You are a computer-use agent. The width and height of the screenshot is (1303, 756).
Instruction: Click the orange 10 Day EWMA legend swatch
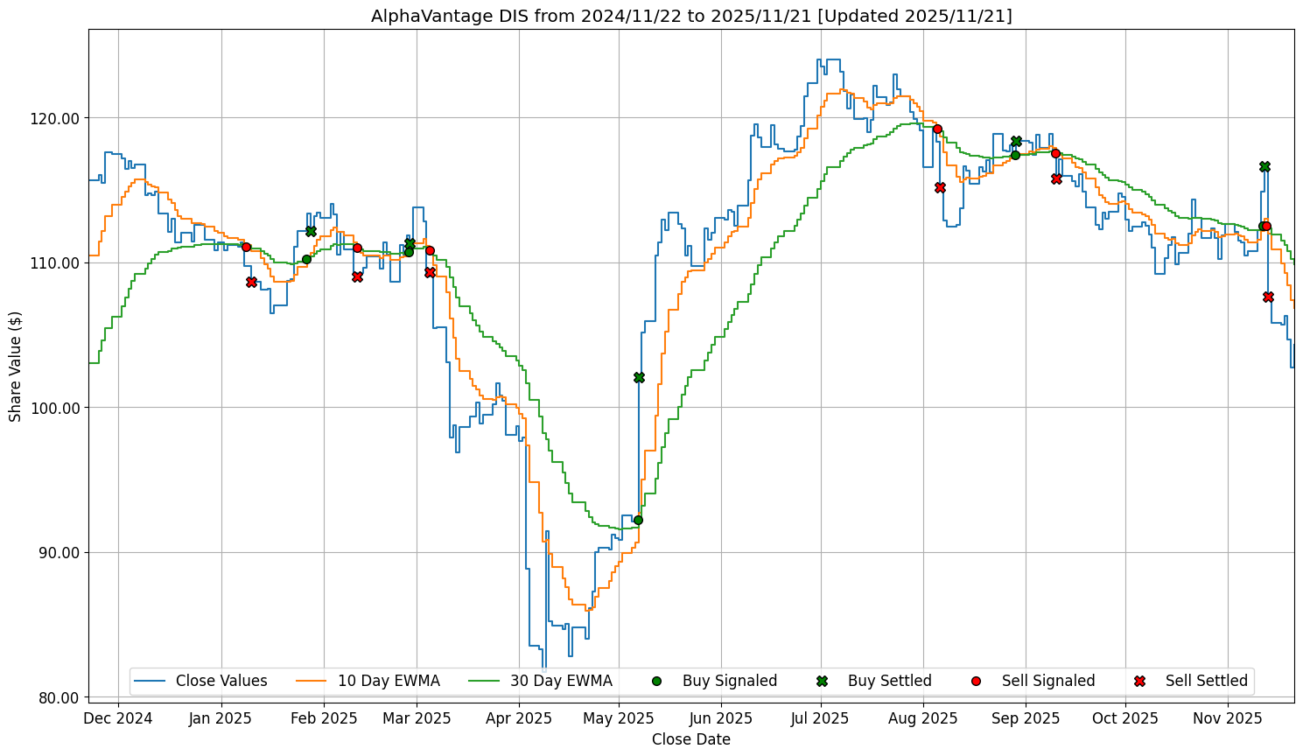[x=312, y=681]
